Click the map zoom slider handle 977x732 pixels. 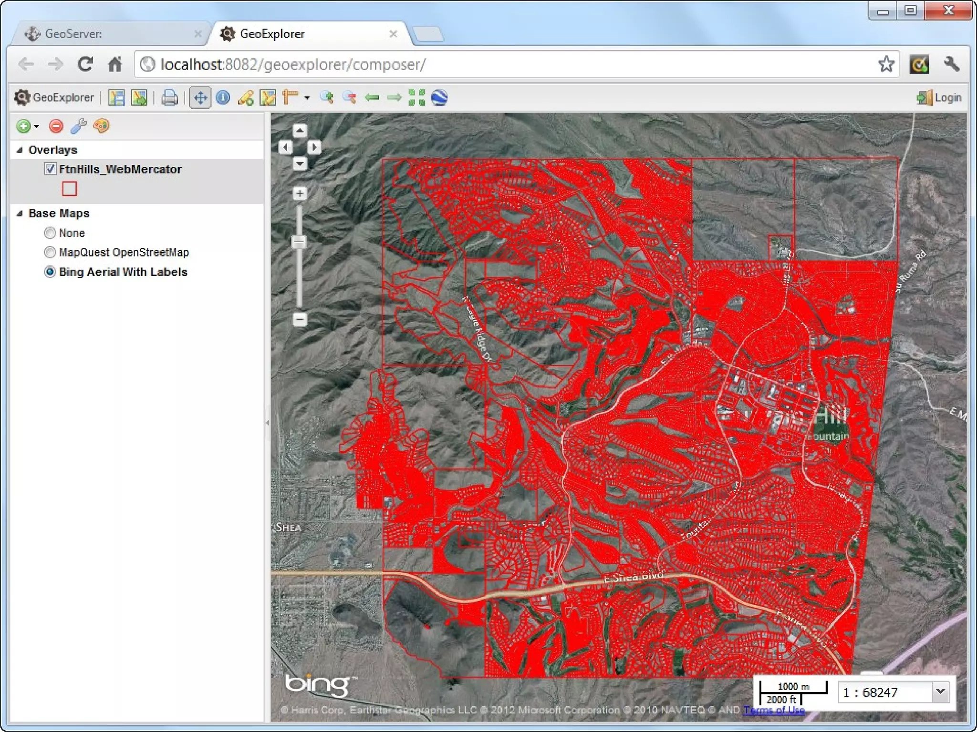pos(299,242)
